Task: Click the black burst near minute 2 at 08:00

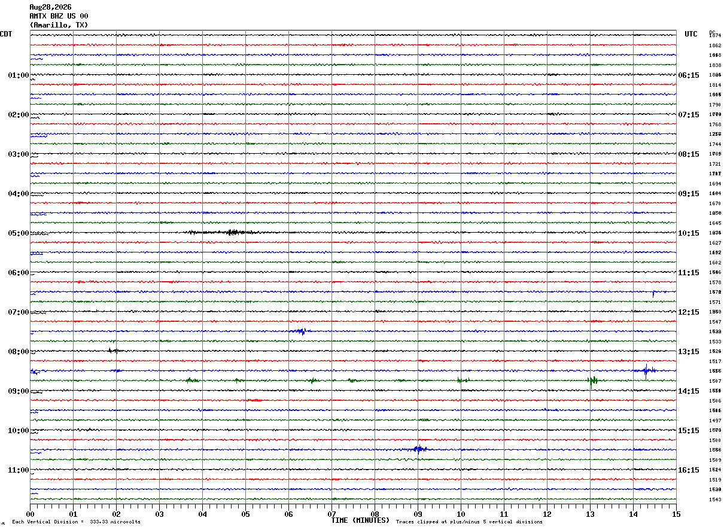Action: tap(114, 351)
